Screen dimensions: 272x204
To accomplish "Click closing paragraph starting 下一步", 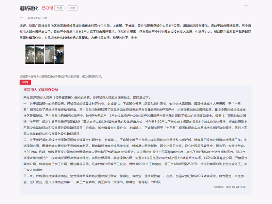I will 134,179.
